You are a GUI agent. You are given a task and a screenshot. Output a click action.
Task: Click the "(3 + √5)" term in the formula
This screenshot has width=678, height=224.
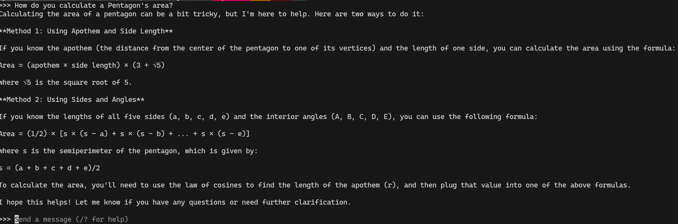coord(148,65)
